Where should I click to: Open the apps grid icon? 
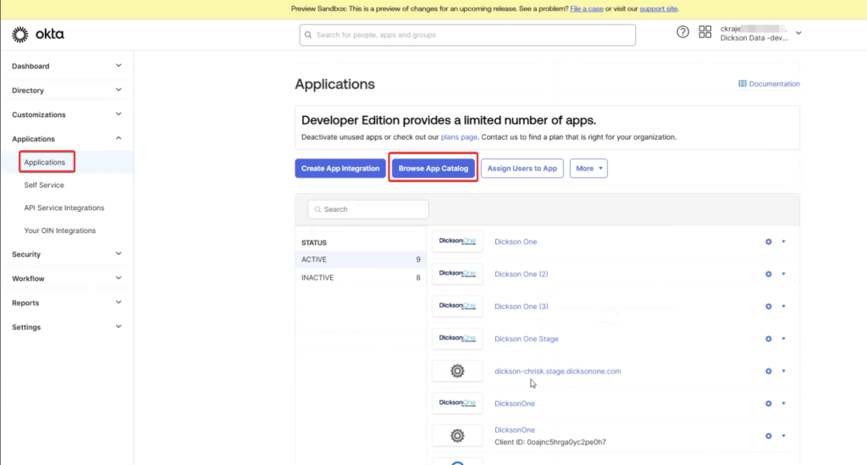click(x=704, y=32)
